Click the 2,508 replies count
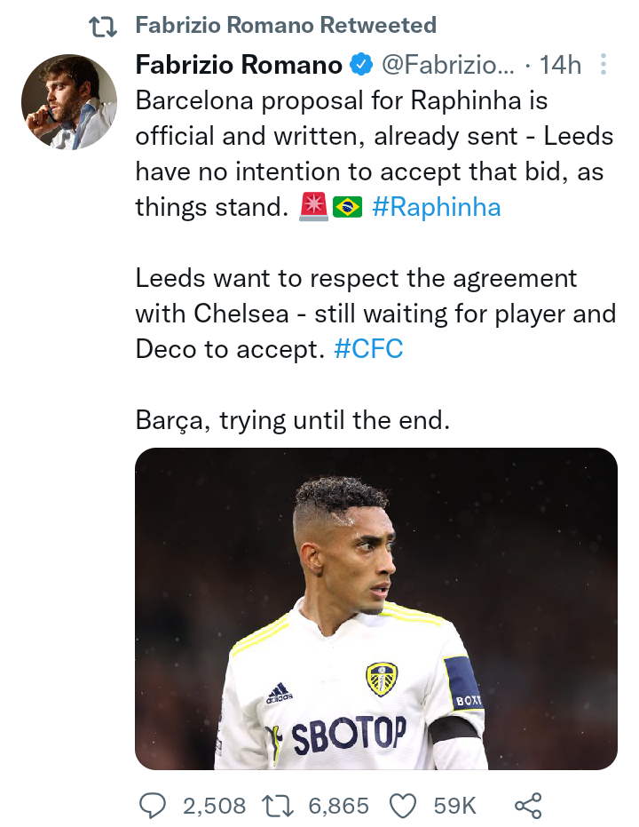Screen dimensions: 639x827 [215, 806]
